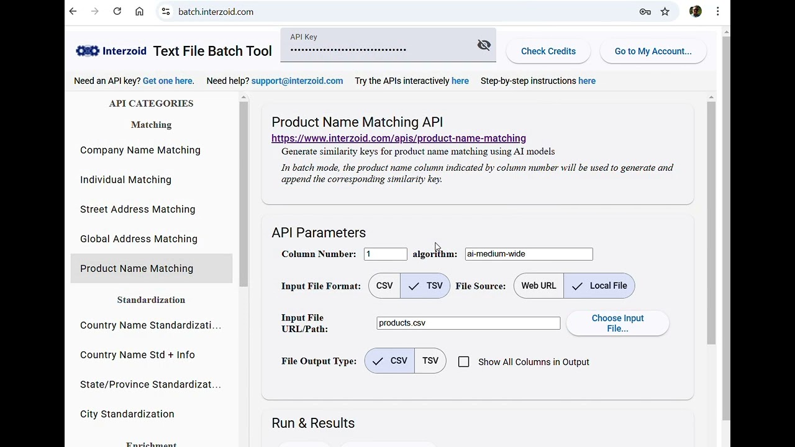Image resolution: width=795 pixels, height=447 pixels.
Task: Enable Show All Columns in Output checkbox
Action: tap(464, 362)
